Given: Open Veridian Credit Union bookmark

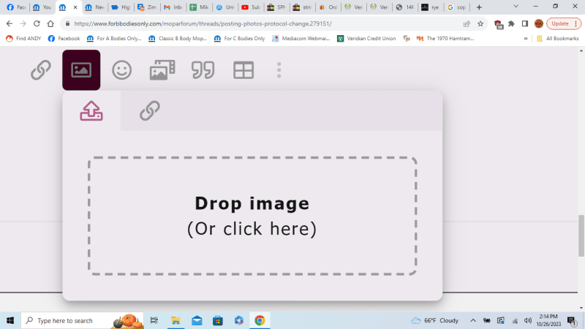Looking at the screenshot, I should (366, 39).
